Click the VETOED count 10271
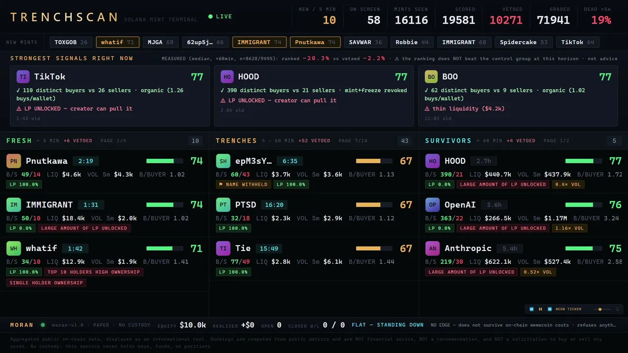This screenshot has width=628, height=353. [x=506, y=20]
